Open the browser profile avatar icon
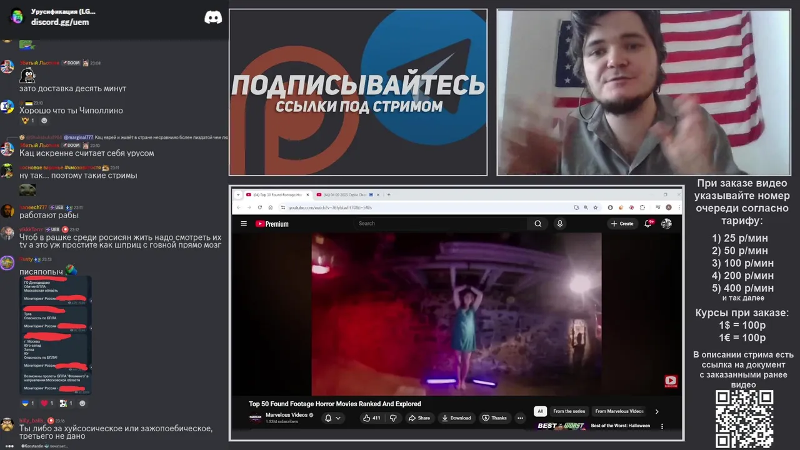800x450 pixels. (x=668, y=207)
